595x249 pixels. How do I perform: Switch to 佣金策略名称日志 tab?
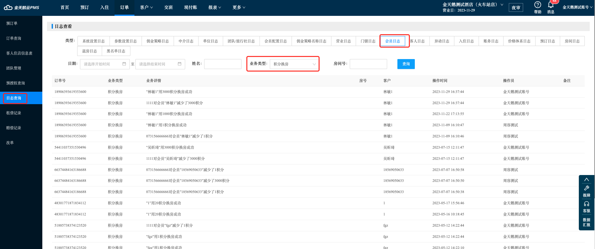pyautogui.click(x=312, y=41)
